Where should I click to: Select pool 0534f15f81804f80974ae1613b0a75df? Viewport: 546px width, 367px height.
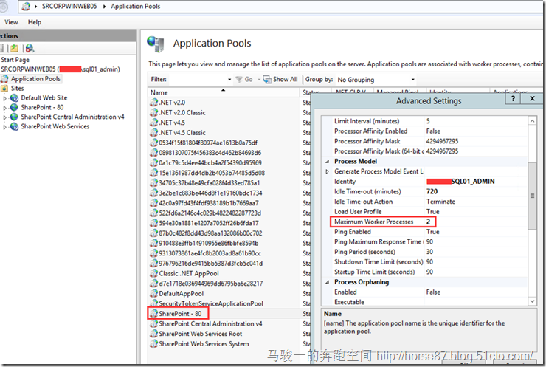(208, 143)
